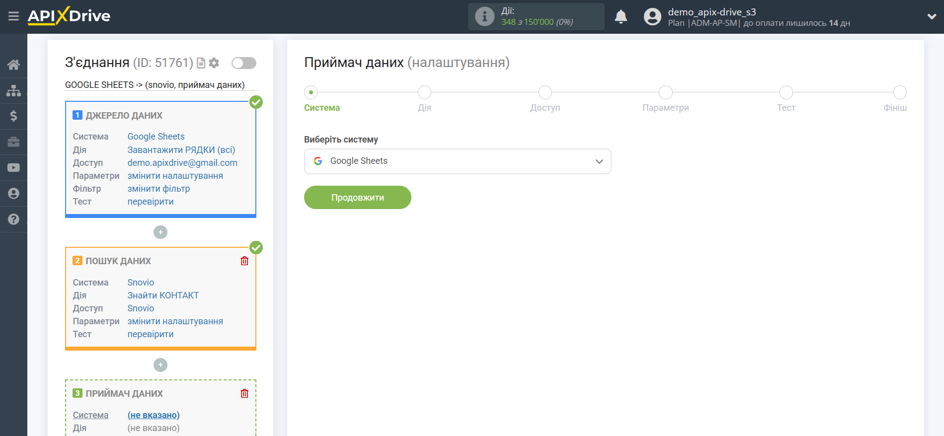This screenshot has height=436, width=944.
Task: Click the 348 з 150'000 actions counter
Action: click(x=537, y=22)
